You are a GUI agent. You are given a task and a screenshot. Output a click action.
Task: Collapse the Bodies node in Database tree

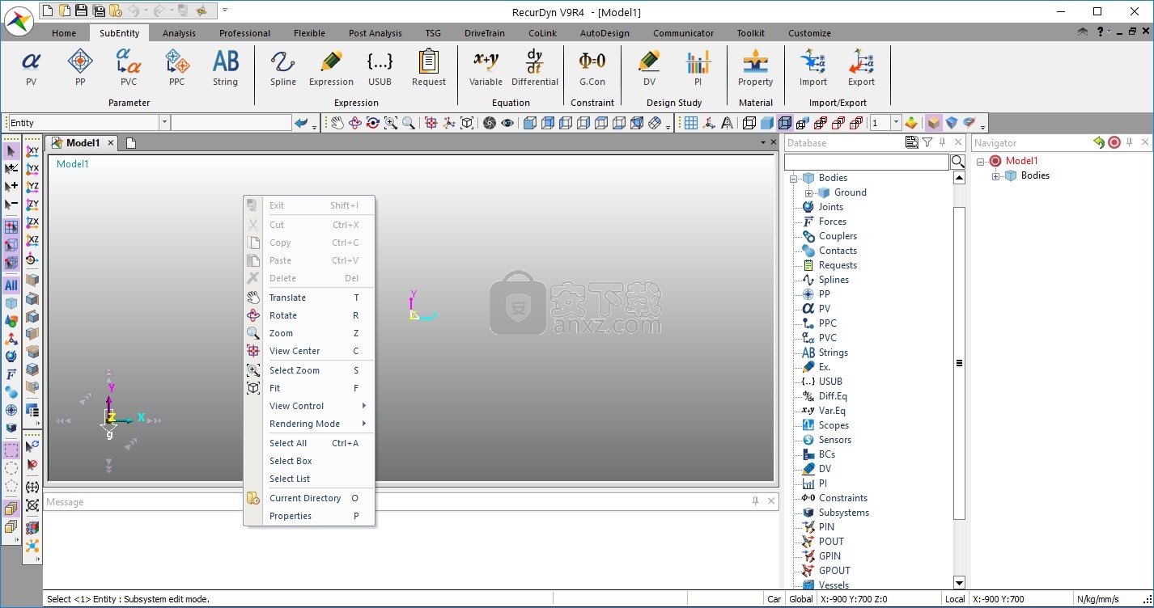(x=794, y=178)
